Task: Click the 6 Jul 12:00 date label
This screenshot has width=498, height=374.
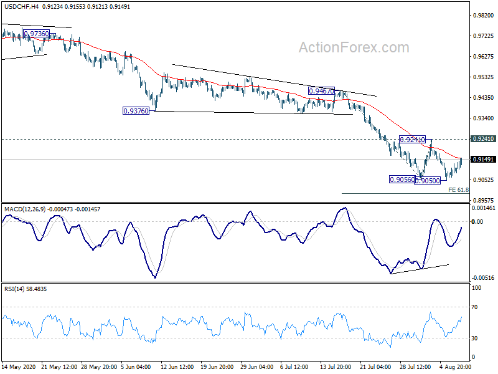Action: tap(294, 367)
